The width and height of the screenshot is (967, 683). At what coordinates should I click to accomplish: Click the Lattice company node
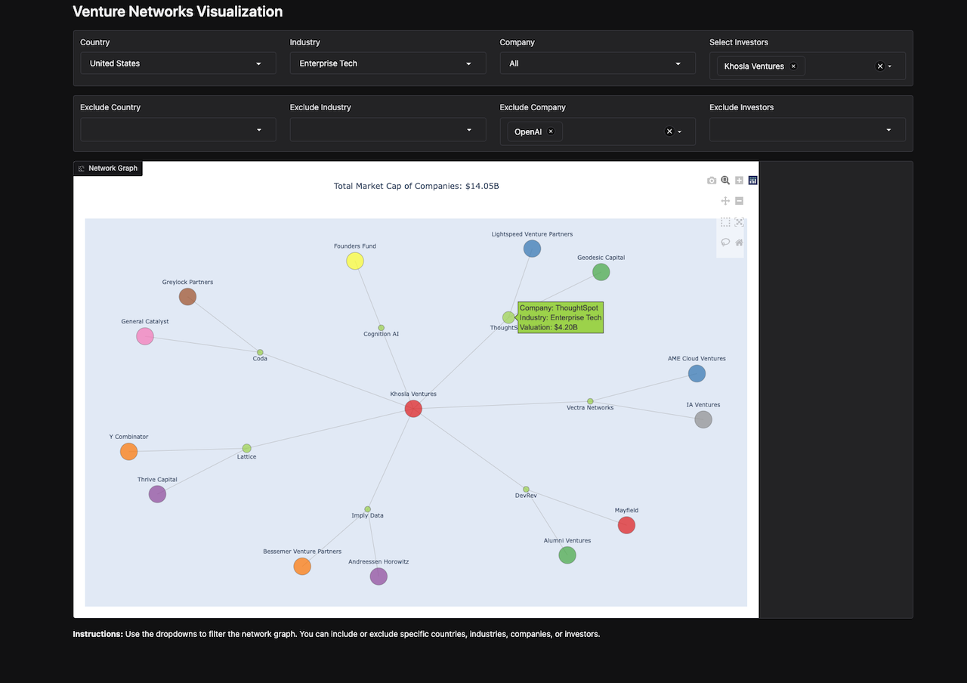pyautogui.click(x=246, y=448)
